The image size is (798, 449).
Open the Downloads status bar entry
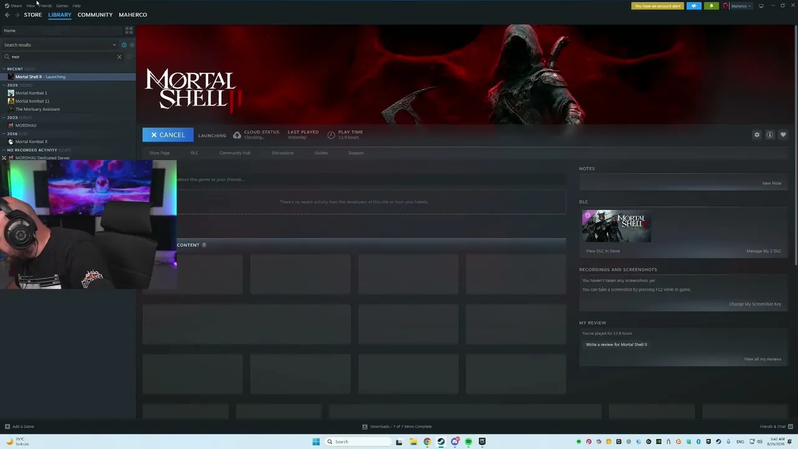pos(397,427)
